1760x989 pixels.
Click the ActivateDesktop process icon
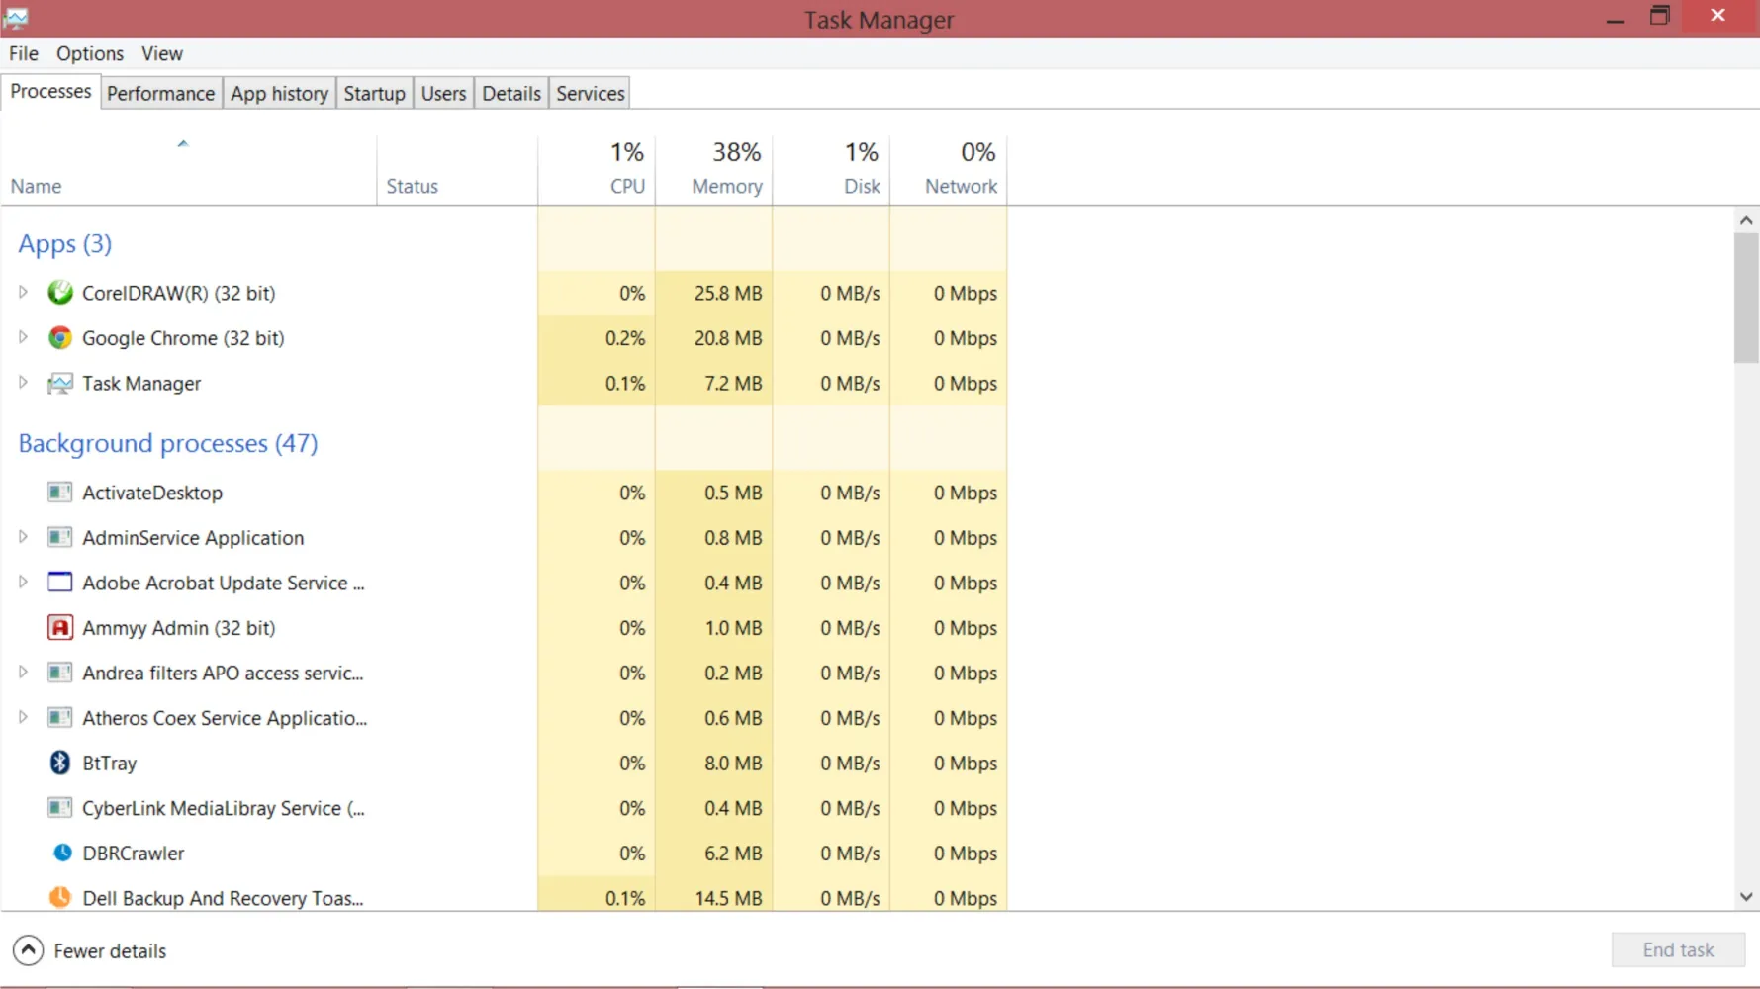[60, 492]
